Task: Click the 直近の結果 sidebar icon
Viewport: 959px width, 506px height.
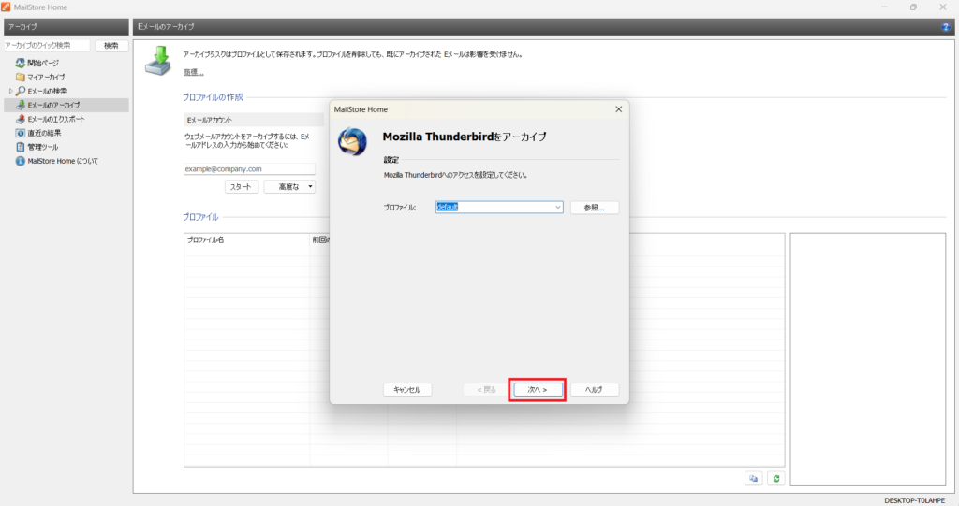Action: [21, 133]
